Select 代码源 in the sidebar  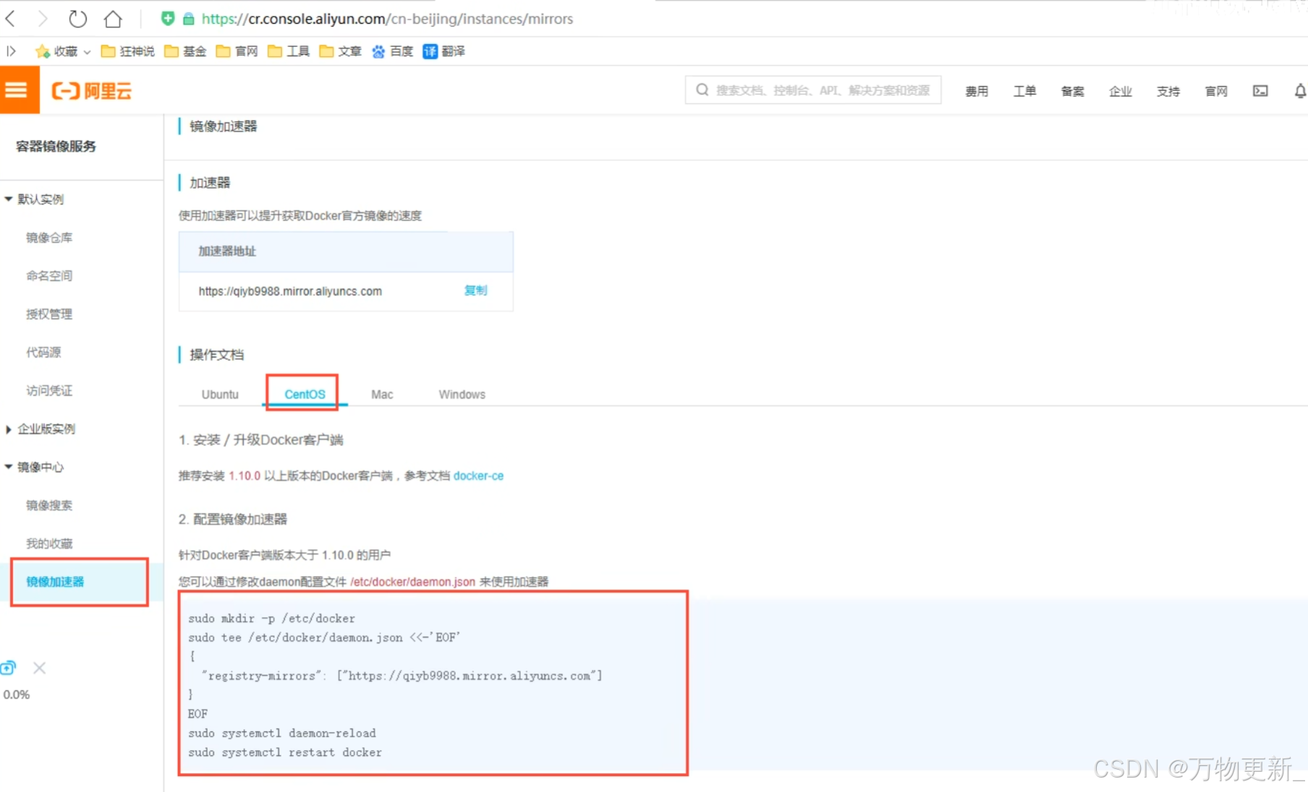[43, 352]
